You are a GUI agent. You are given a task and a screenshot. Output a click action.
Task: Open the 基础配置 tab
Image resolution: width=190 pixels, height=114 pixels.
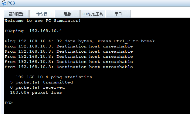pyautogui.click(x=16, y=14)
